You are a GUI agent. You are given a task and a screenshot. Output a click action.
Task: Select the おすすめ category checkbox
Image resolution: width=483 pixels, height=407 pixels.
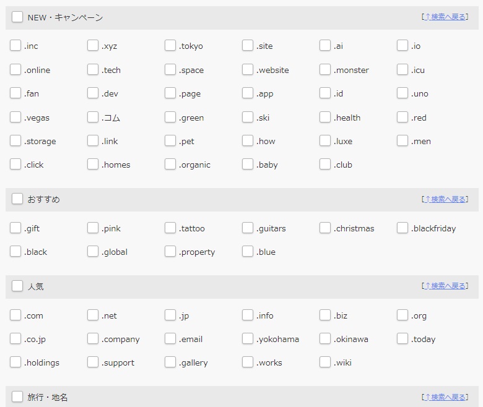pyautogui.click(x=17, y=199)
